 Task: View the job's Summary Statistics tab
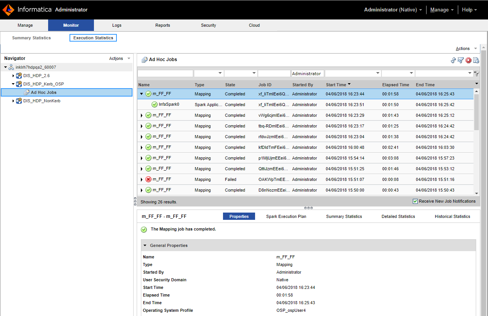[x=344, y=216]
